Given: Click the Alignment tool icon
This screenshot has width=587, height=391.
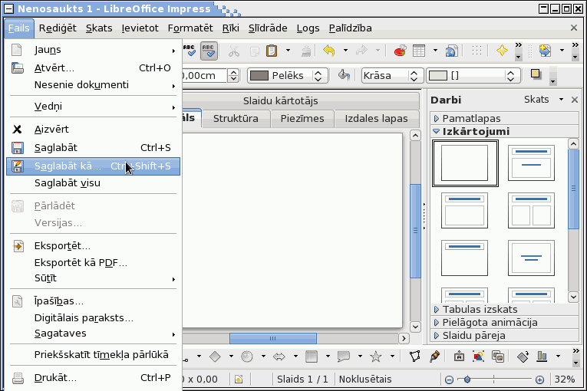Looking at the screenshot, I should pyautogui.click(x=542, y=356).
